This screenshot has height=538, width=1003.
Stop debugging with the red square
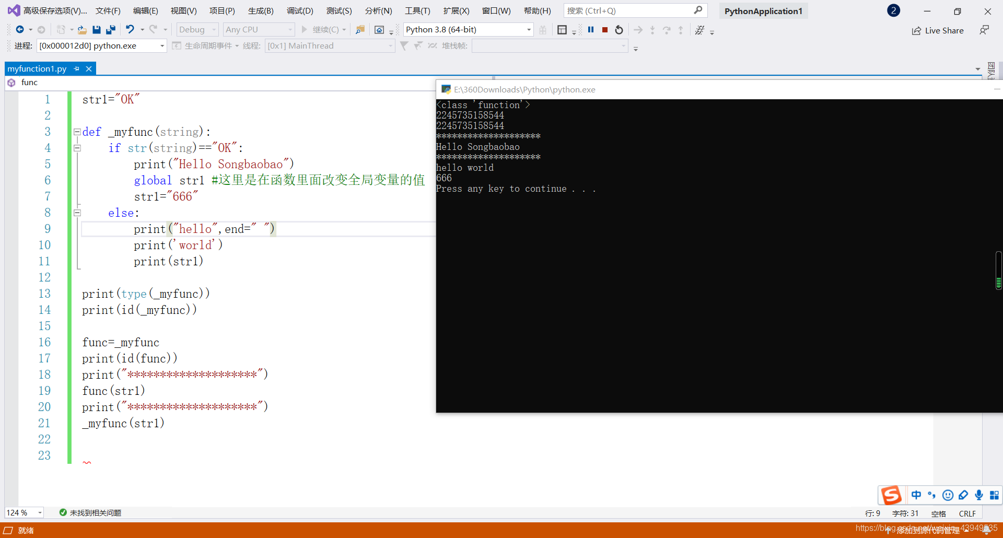(x=605, y=30)
